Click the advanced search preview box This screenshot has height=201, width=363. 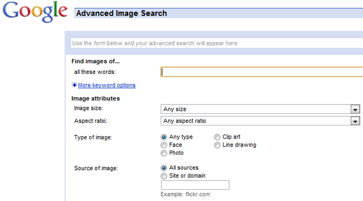(217, 43)
